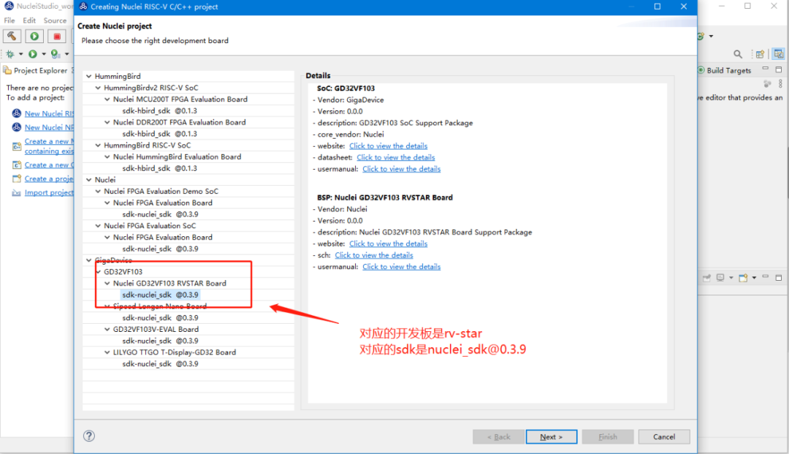This screenshot has height=454, width=789.
Task: Click the round green Run icon beside the Debug bug
Action: [33, 54]
